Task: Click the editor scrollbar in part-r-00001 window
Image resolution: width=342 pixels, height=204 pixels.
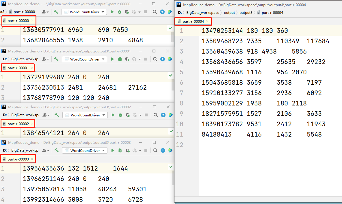Action: click(x=173, y=85)
